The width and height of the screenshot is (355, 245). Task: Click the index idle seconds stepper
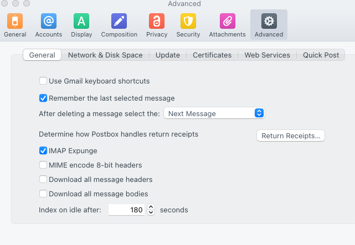[151, 210]
